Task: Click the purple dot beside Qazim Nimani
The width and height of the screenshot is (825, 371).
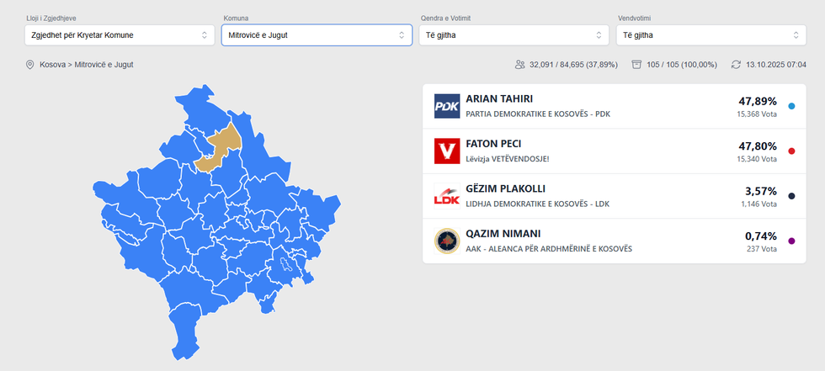Action: [791, 241]
